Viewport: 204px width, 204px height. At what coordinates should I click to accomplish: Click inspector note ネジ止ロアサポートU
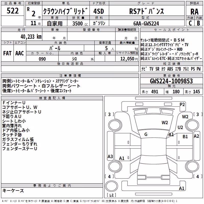[22, 112]
